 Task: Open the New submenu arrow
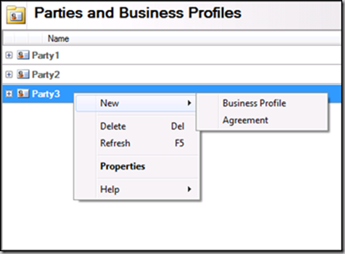click(x=189, y=103)
